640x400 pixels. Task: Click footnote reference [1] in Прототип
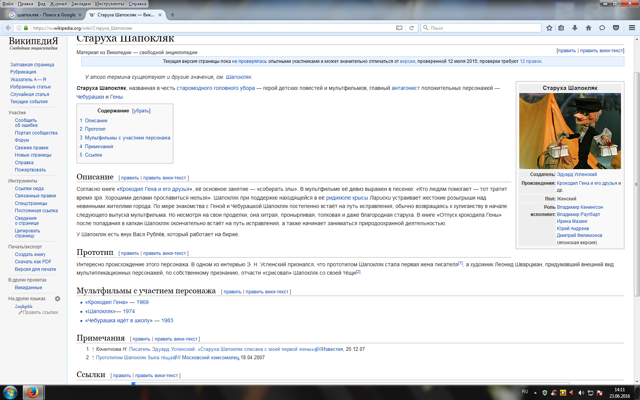[461, 263]
